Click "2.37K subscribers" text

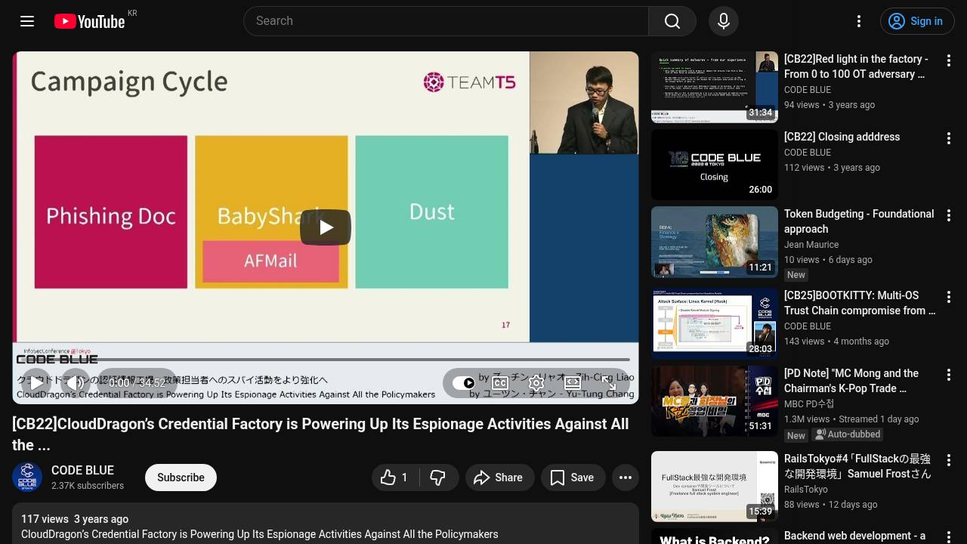88,486
